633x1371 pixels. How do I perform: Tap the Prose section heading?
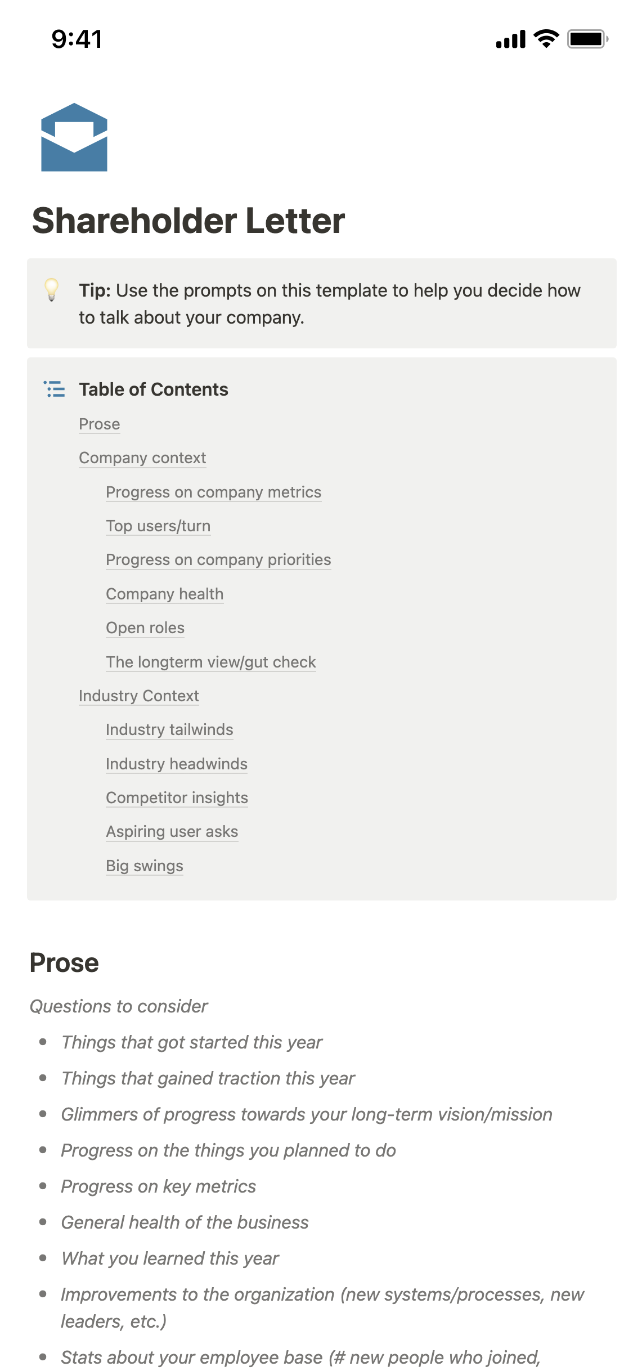[x=64, y=962]
